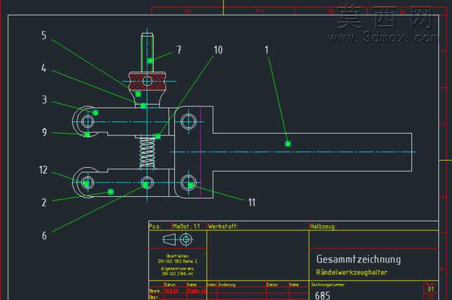Image resolution: width=452 pixels, height=300 pixels.
Task: Click the 'Index' column header
Action: (212, 285)
